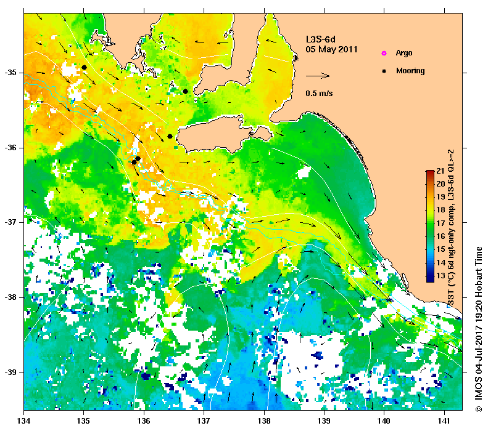This screenshot has height=431, width=488.
Task: Click the mooring marker west of Kangaroo Island
Action: 170,136
